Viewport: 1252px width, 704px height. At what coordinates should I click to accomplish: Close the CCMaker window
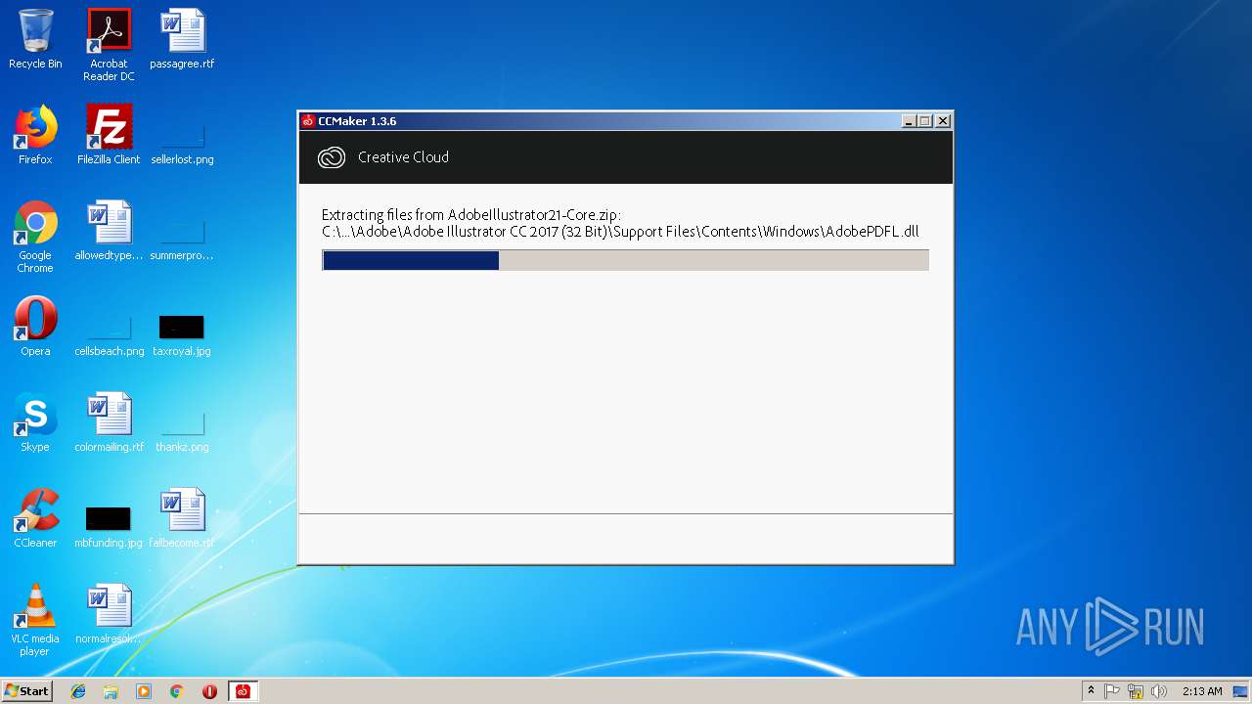pos(943,121)
